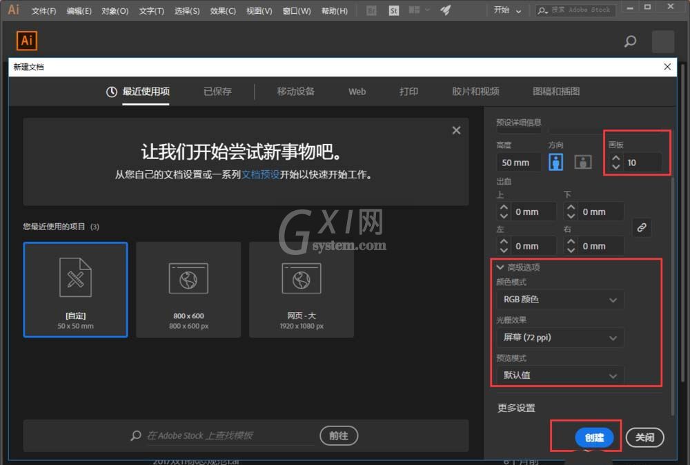
Task: Switch to the 最近使用项 tab
Action: (138, 92)
